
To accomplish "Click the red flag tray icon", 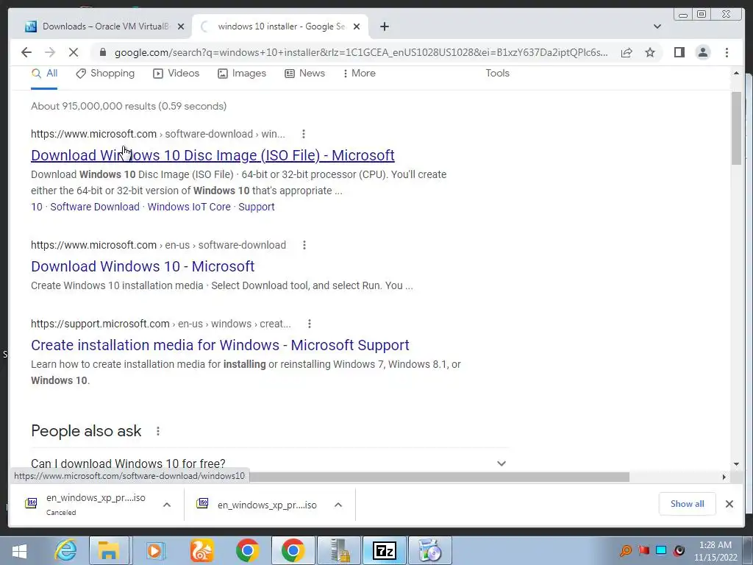I will [643, 550].
